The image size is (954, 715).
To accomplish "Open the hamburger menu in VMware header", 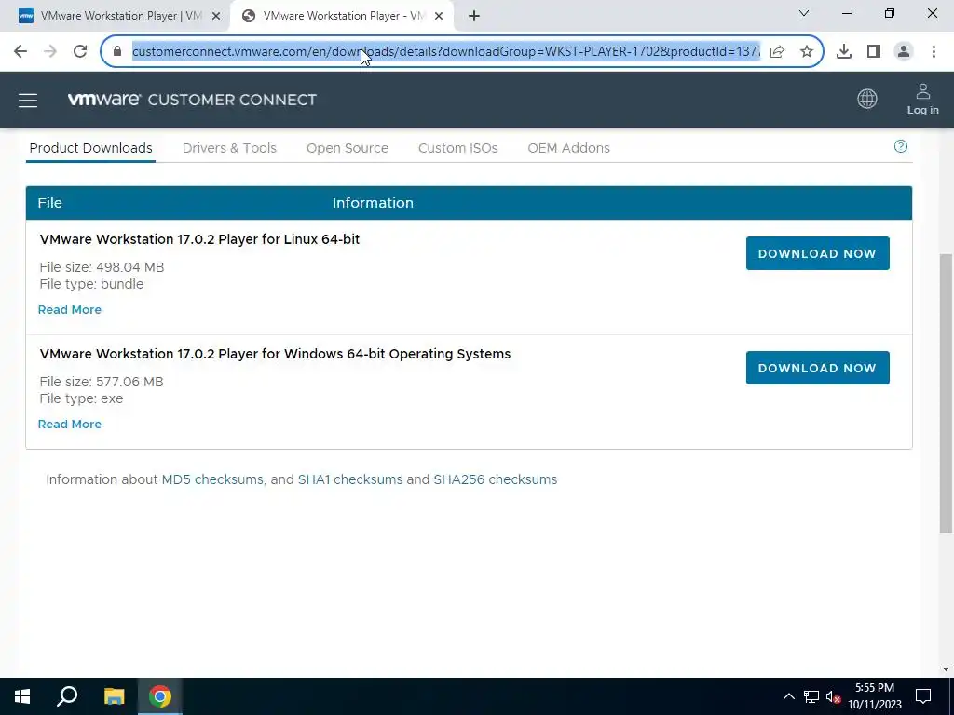I will click(x=28, y=101).
